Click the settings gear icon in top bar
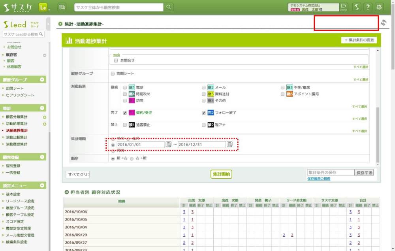Viewport: 395px width, 251px height. pos(379,7)
